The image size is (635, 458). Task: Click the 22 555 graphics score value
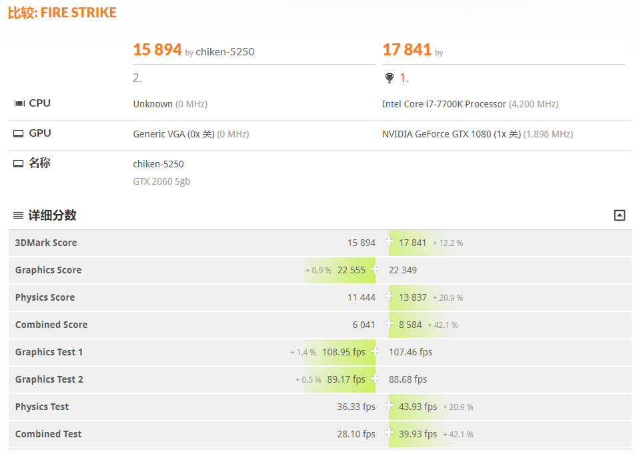351,270
